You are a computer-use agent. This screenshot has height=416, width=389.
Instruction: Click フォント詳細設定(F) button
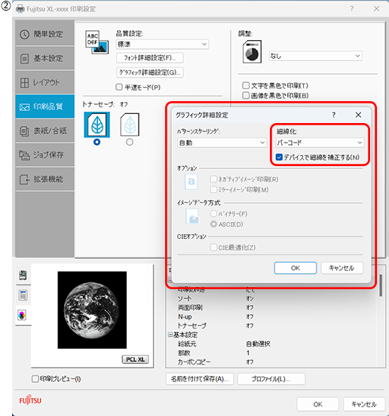[x=150, y=57]
